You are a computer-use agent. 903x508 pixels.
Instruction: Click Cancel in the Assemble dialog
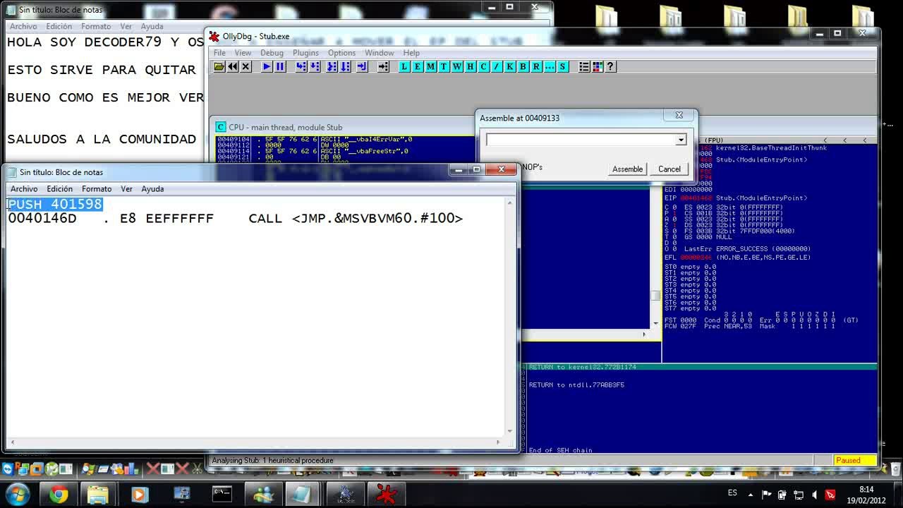point(669,169)
